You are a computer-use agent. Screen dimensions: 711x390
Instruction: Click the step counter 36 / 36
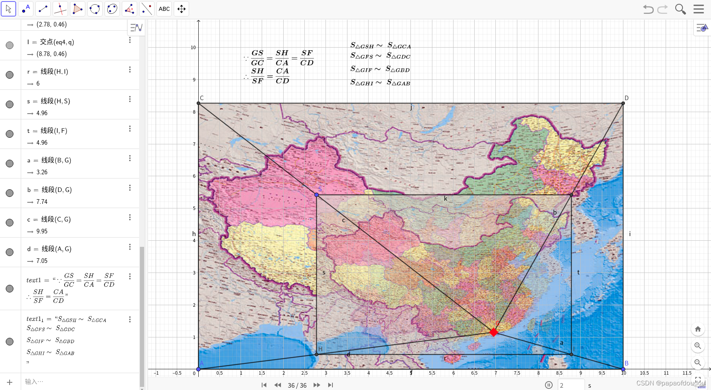click(297, 385)
